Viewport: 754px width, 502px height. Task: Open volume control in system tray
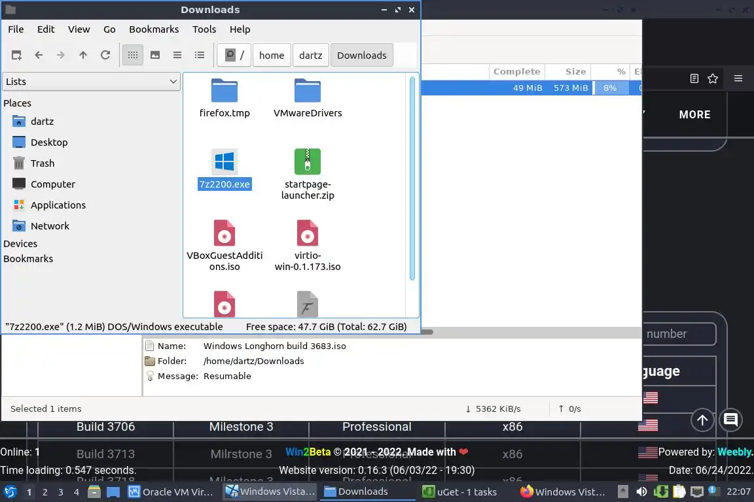pyautogui.click(x=641, y=492)
